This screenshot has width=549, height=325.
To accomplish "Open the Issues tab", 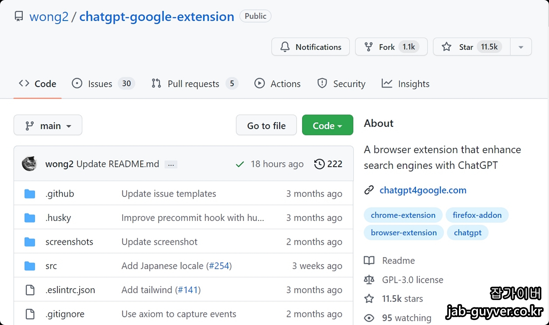I will pos(103,84).
